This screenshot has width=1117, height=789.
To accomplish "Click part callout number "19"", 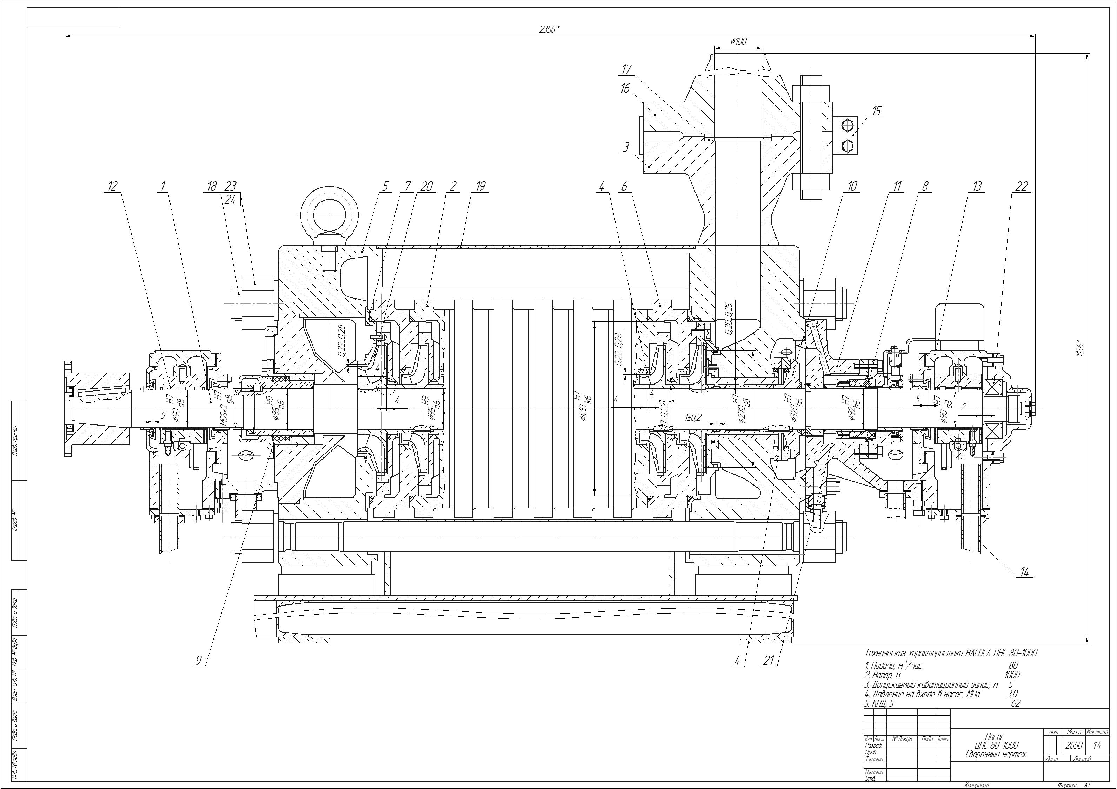I will pyautogui.click(x=480, y=186).
